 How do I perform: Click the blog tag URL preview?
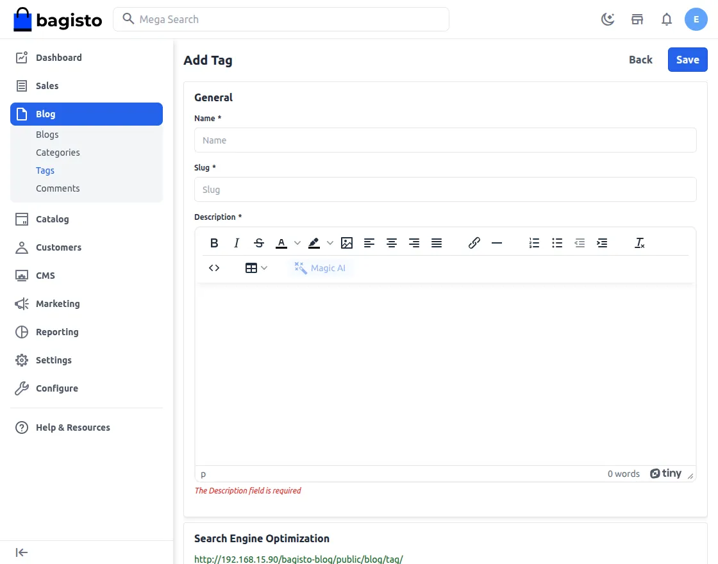[299, 560]
